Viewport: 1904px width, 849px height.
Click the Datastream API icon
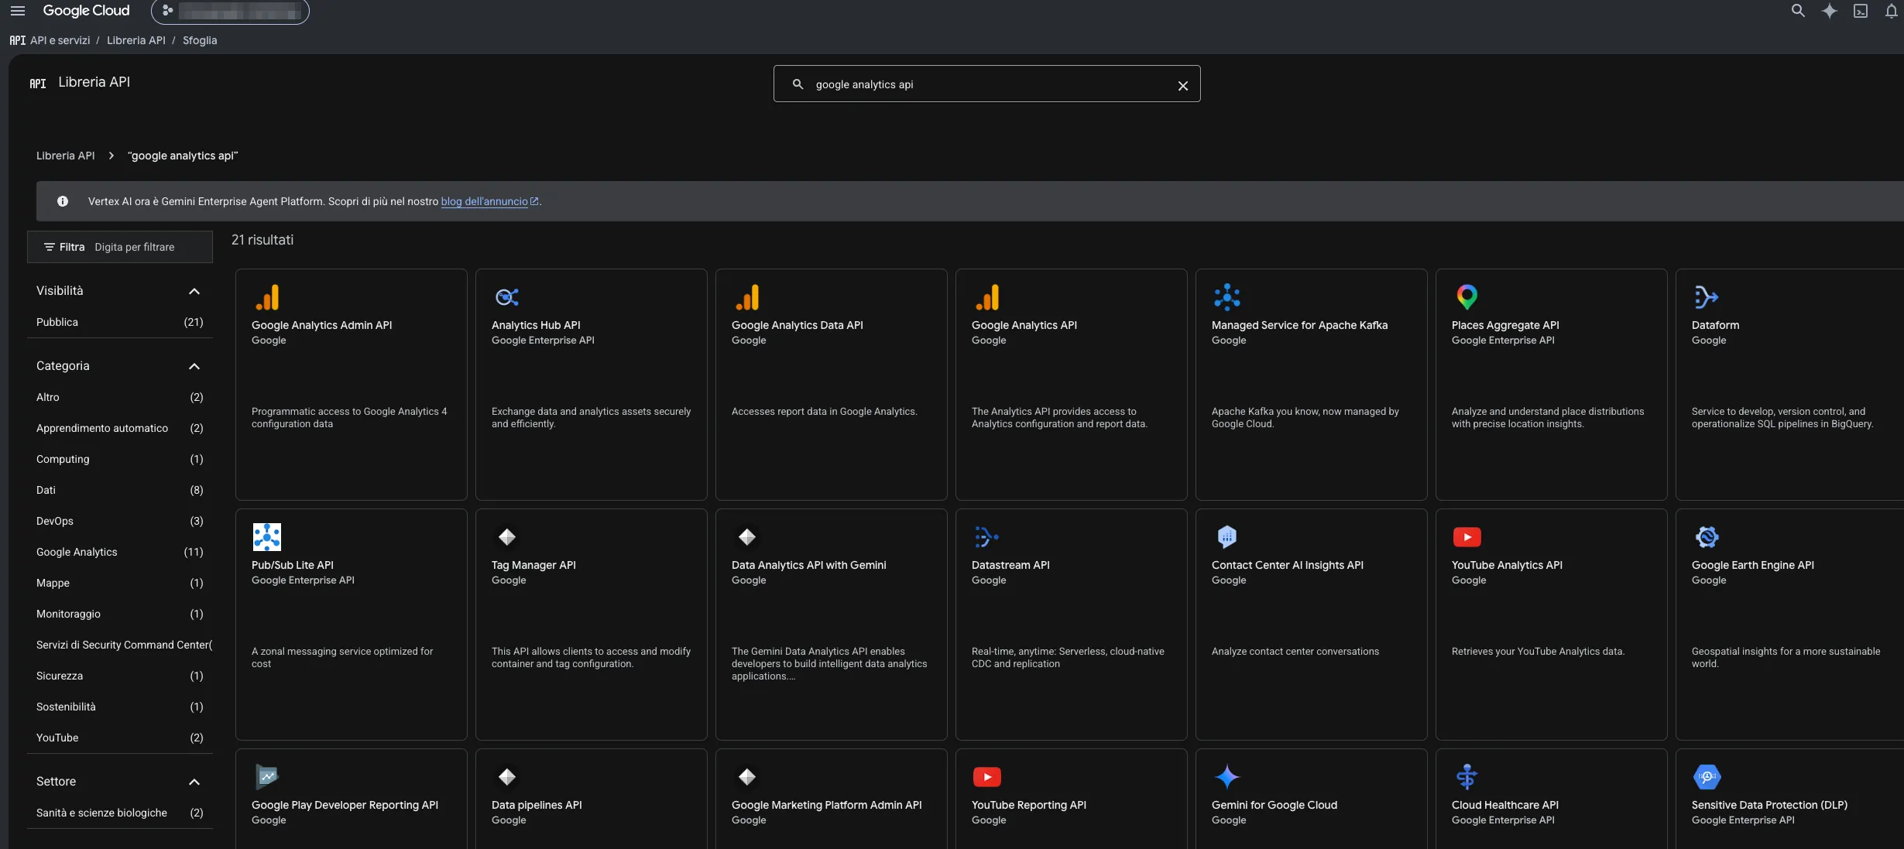pos(987,537)
